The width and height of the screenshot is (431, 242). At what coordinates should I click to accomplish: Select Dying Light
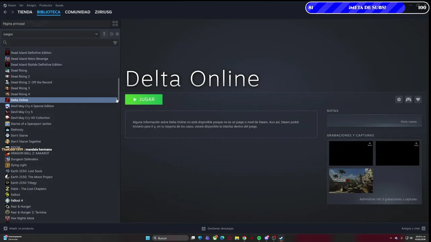19,165
